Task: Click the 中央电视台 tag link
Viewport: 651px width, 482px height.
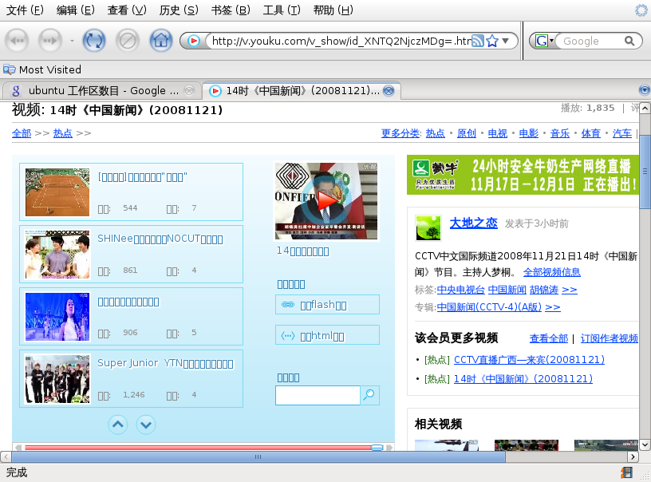Action: click(461, 290)
